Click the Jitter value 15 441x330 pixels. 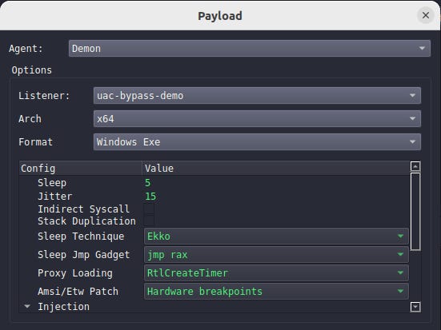click(x=150, y=197)
